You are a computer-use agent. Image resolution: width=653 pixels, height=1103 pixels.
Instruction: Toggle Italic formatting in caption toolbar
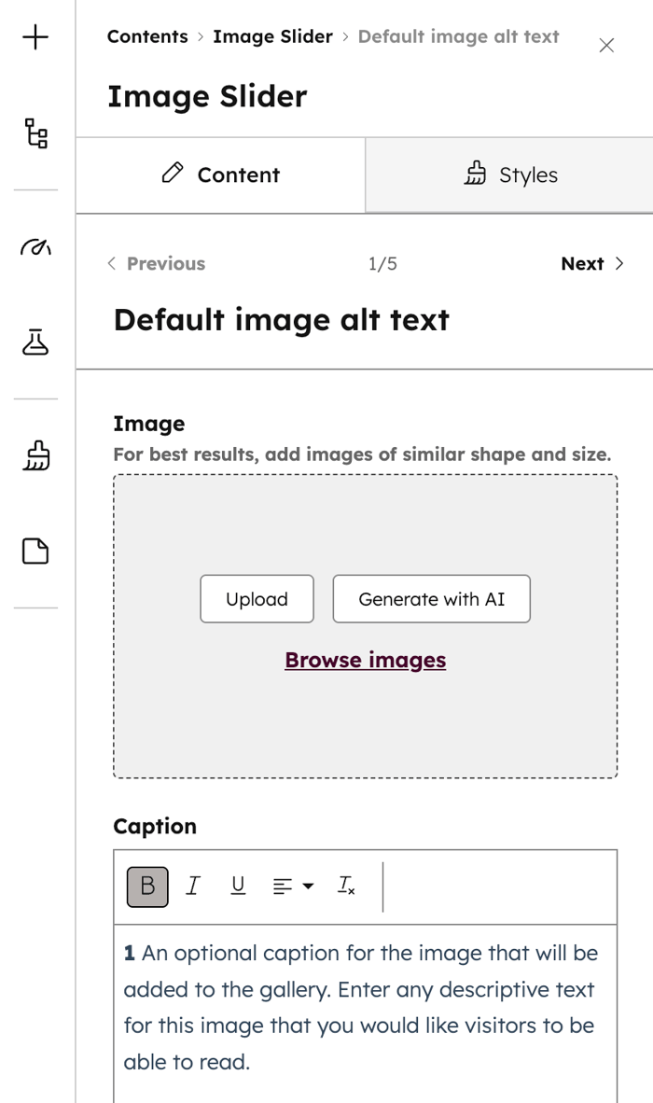tap(192, 886)
